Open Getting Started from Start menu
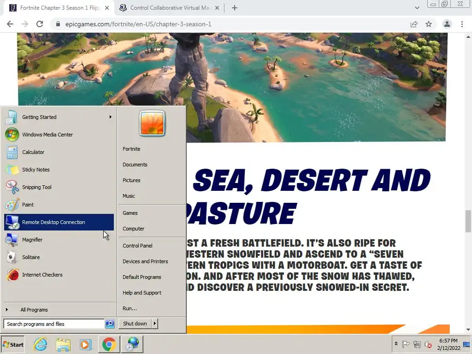Viewport: 472px width, 354px height. [x=59, y=117]
